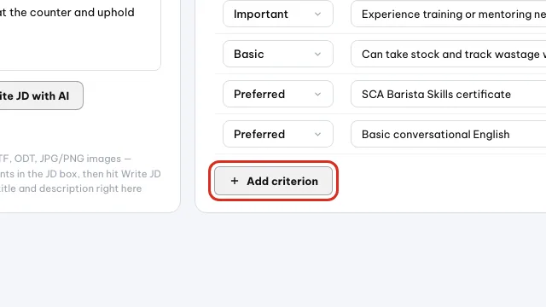Click chevron arrow beside SCA Barista row's Preferred

tap(317, 95)
